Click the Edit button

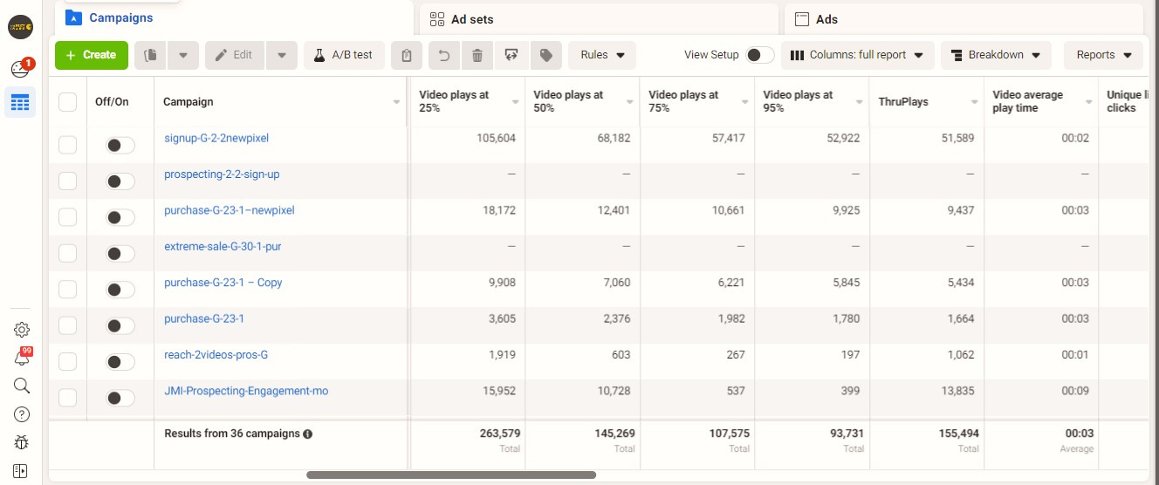click(235, 55)
